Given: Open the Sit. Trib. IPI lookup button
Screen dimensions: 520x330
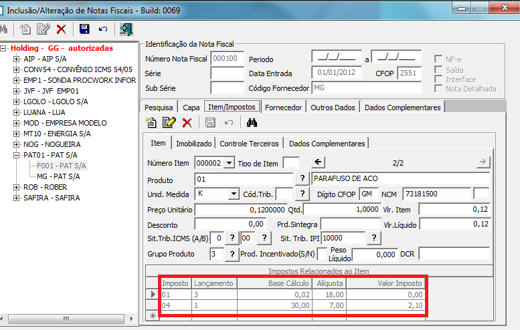Looking at the screenshot, I should (373, 238).
